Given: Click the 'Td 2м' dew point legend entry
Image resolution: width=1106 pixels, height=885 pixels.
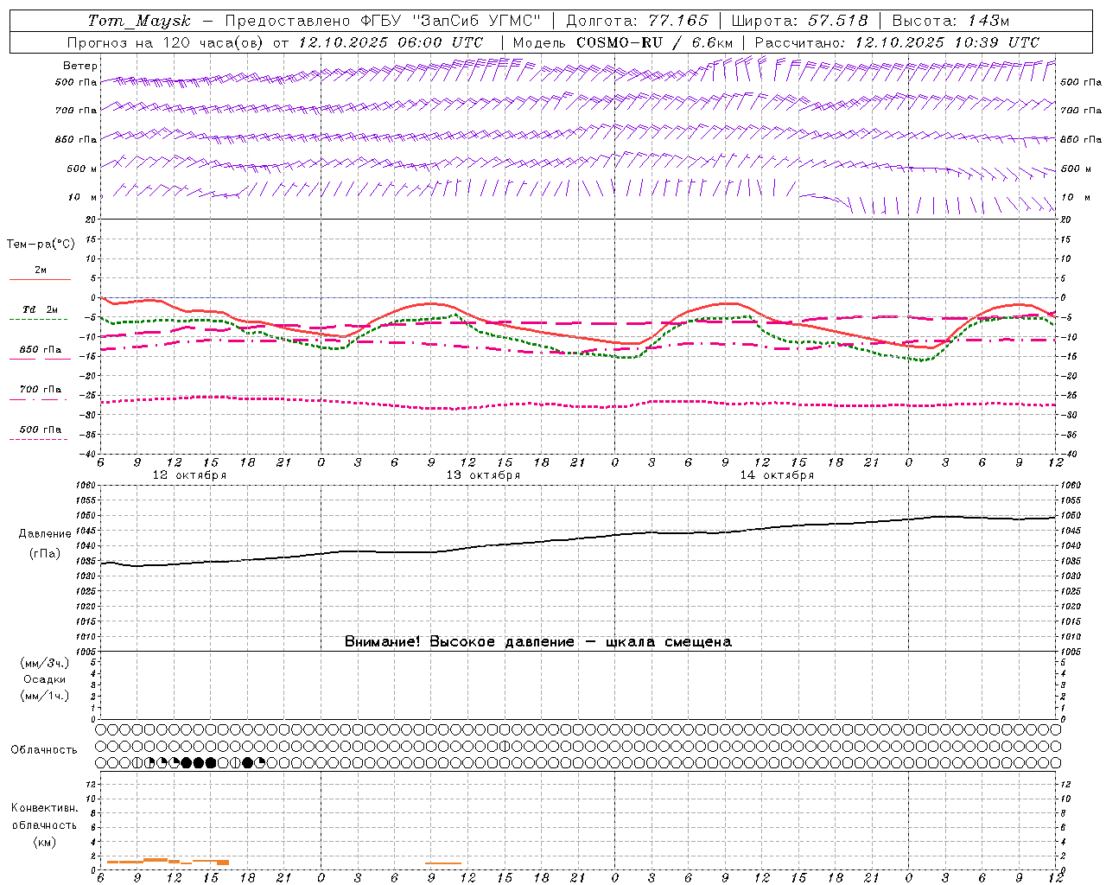Looking at the screenshot, I should click(x=41, y=309).
